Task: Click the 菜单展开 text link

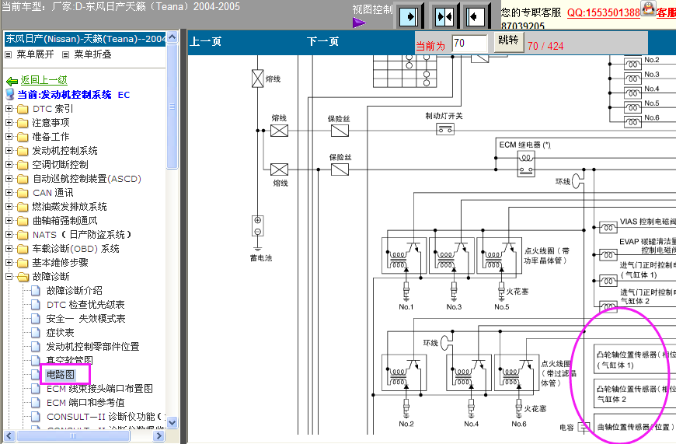Action: (x=35, y=54)
